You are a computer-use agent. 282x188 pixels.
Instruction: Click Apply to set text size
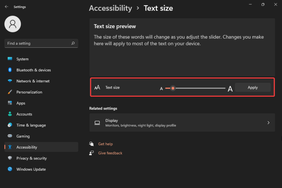tap(253, 88)
